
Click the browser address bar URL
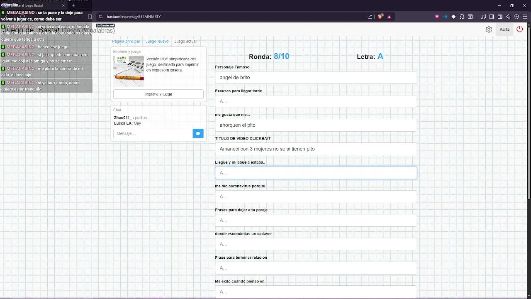pyautogui.click(x=134, y=17)
